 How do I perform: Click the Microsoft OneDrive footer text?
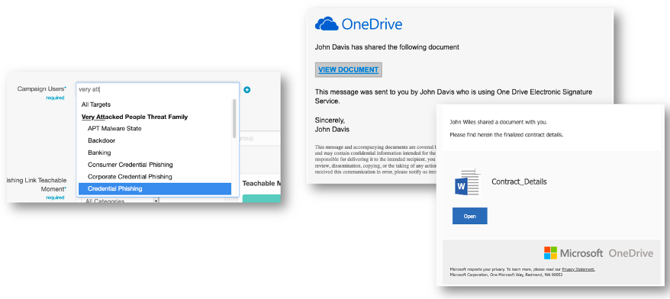coord(607,253)
